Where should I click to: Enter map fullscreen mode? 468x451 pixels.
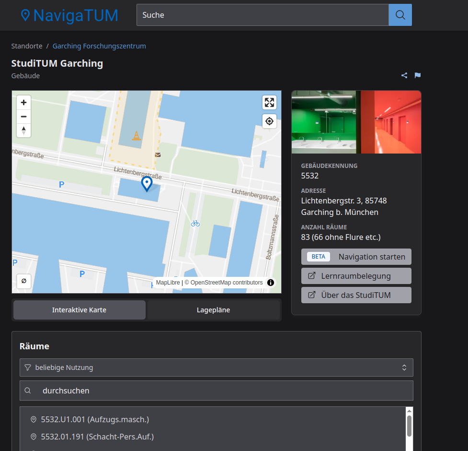pos(269,103)
